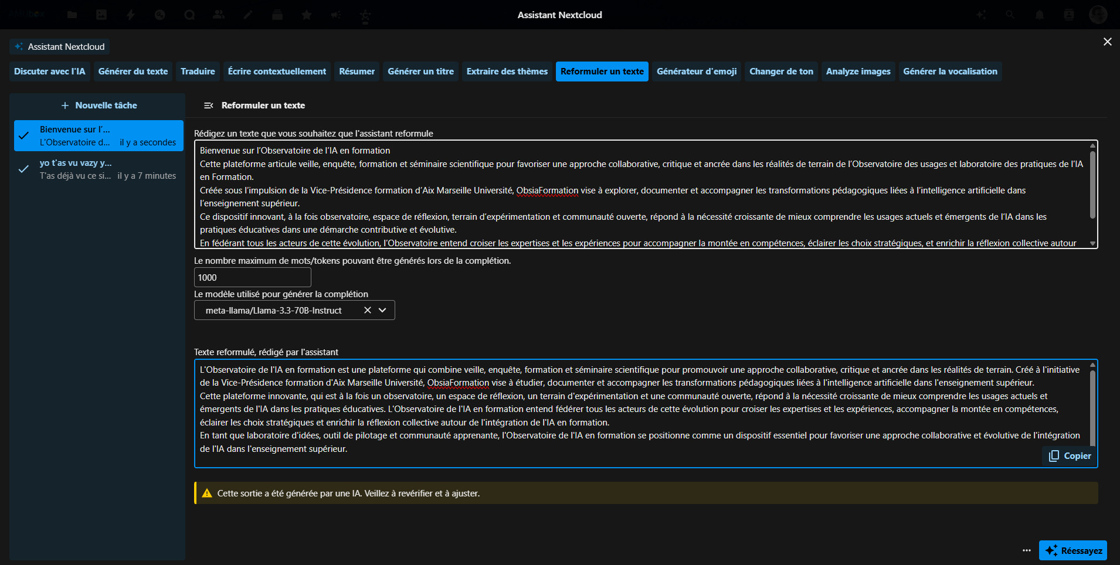Open the Changer de ton tab
Viewport: 1120px width, 565px height.
(x=781, y=72)
